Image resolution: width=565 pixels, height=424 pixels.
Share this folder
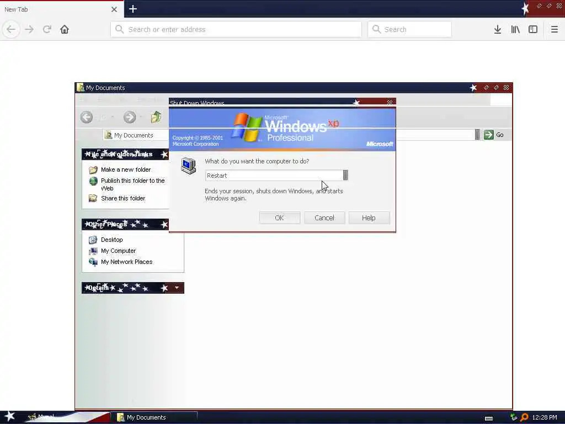(123, 198)
